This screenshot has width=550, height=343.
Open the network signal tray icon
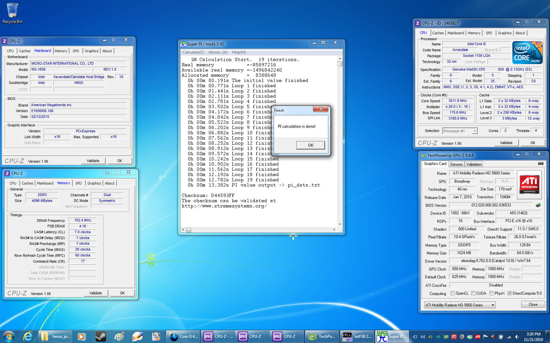coord(509,337)
